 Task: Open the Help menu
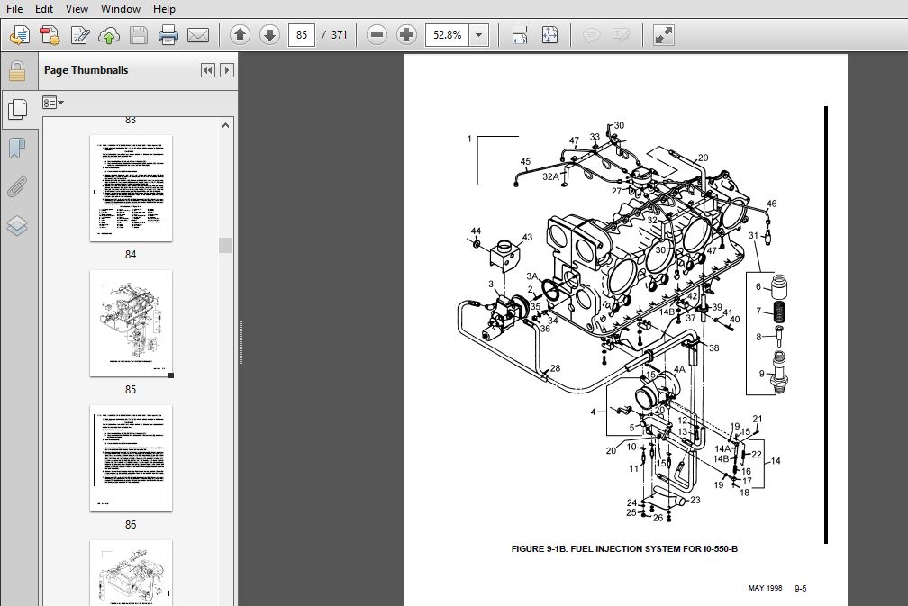(x=164, y=9)
